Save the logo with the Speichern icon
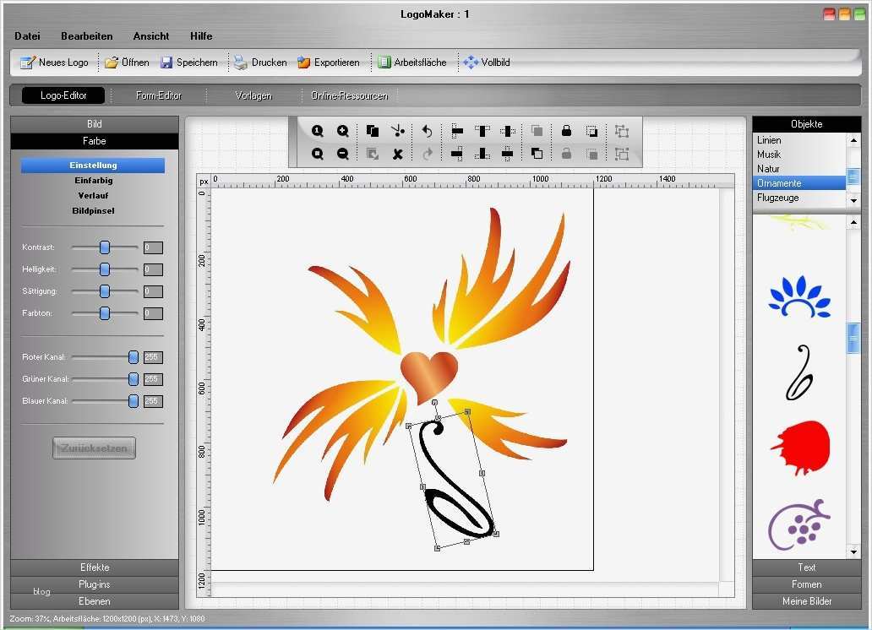This screenshot has height=630, width=872. (x=189, y=62)
